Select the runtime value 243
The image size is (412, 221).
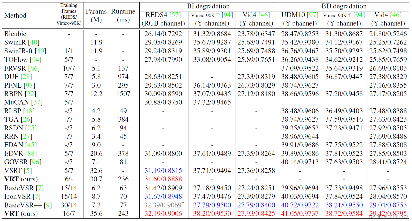click(x=123, y=214)
